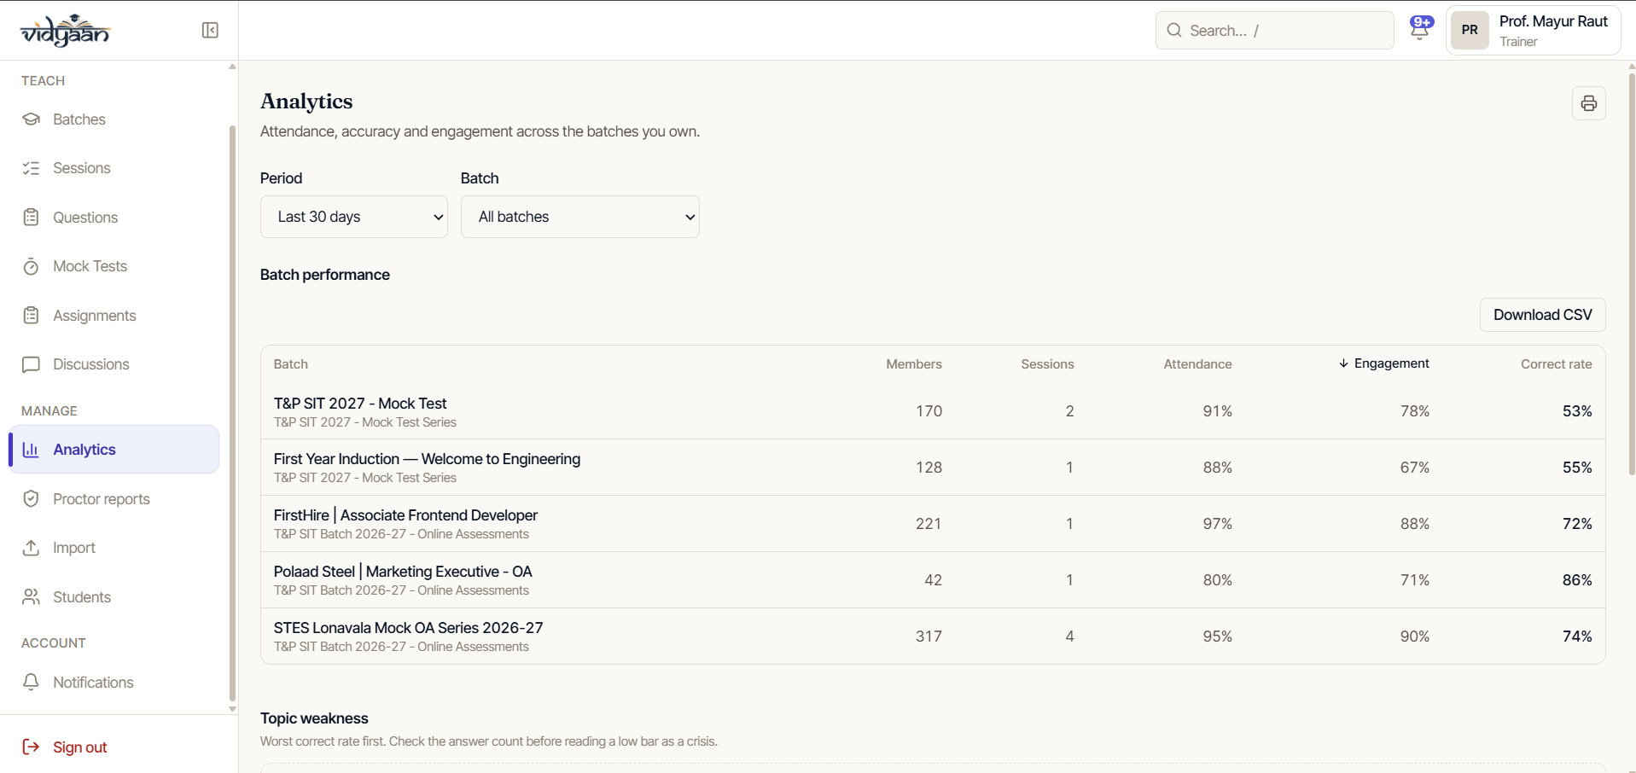Screen dimensions: 1636x773
Task: Click the Proctor reports shield icon
Action: pyautogui.click(x=31, y=499)
